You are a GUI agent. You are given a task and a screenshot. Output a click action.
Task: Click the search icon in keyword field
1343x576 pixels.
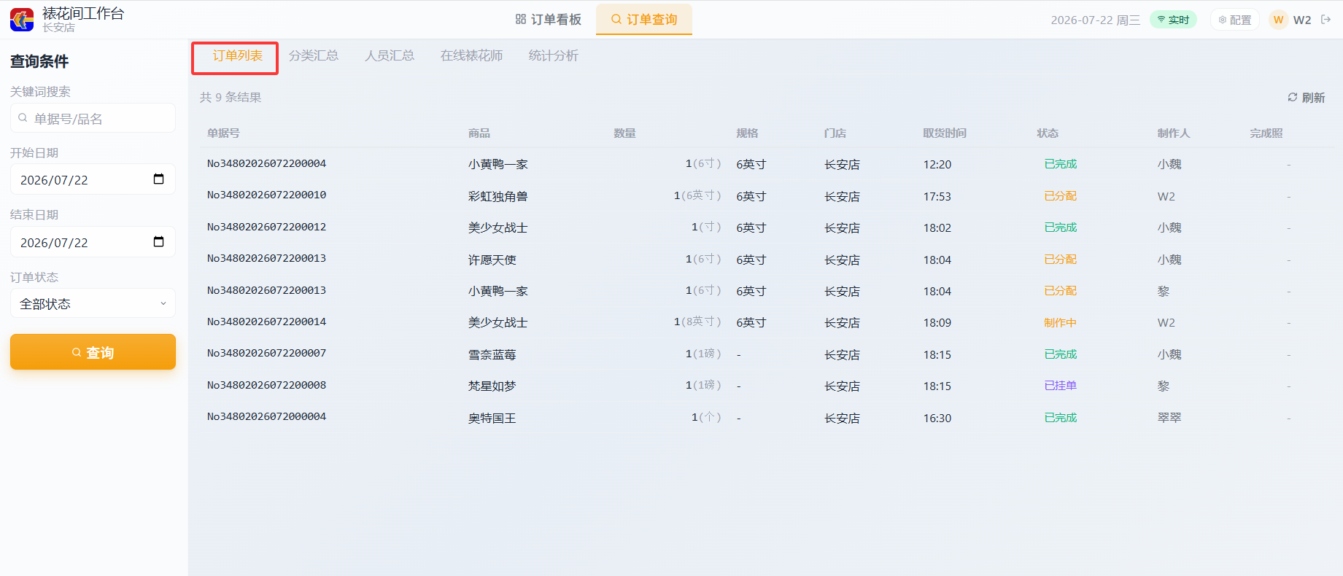23,118
